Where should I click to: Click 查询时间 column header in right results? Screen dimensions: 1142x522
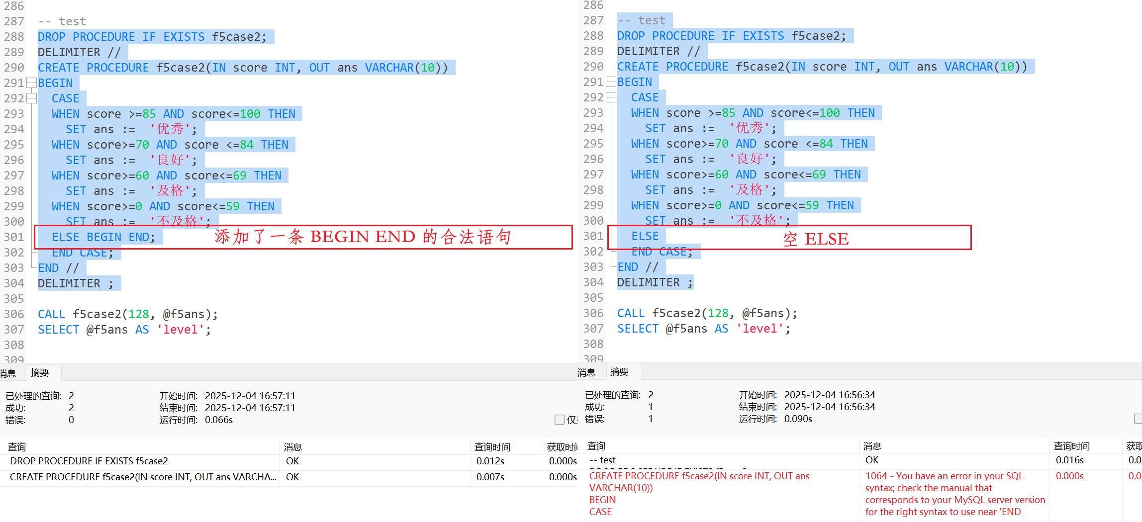(x=1071, y=446)
